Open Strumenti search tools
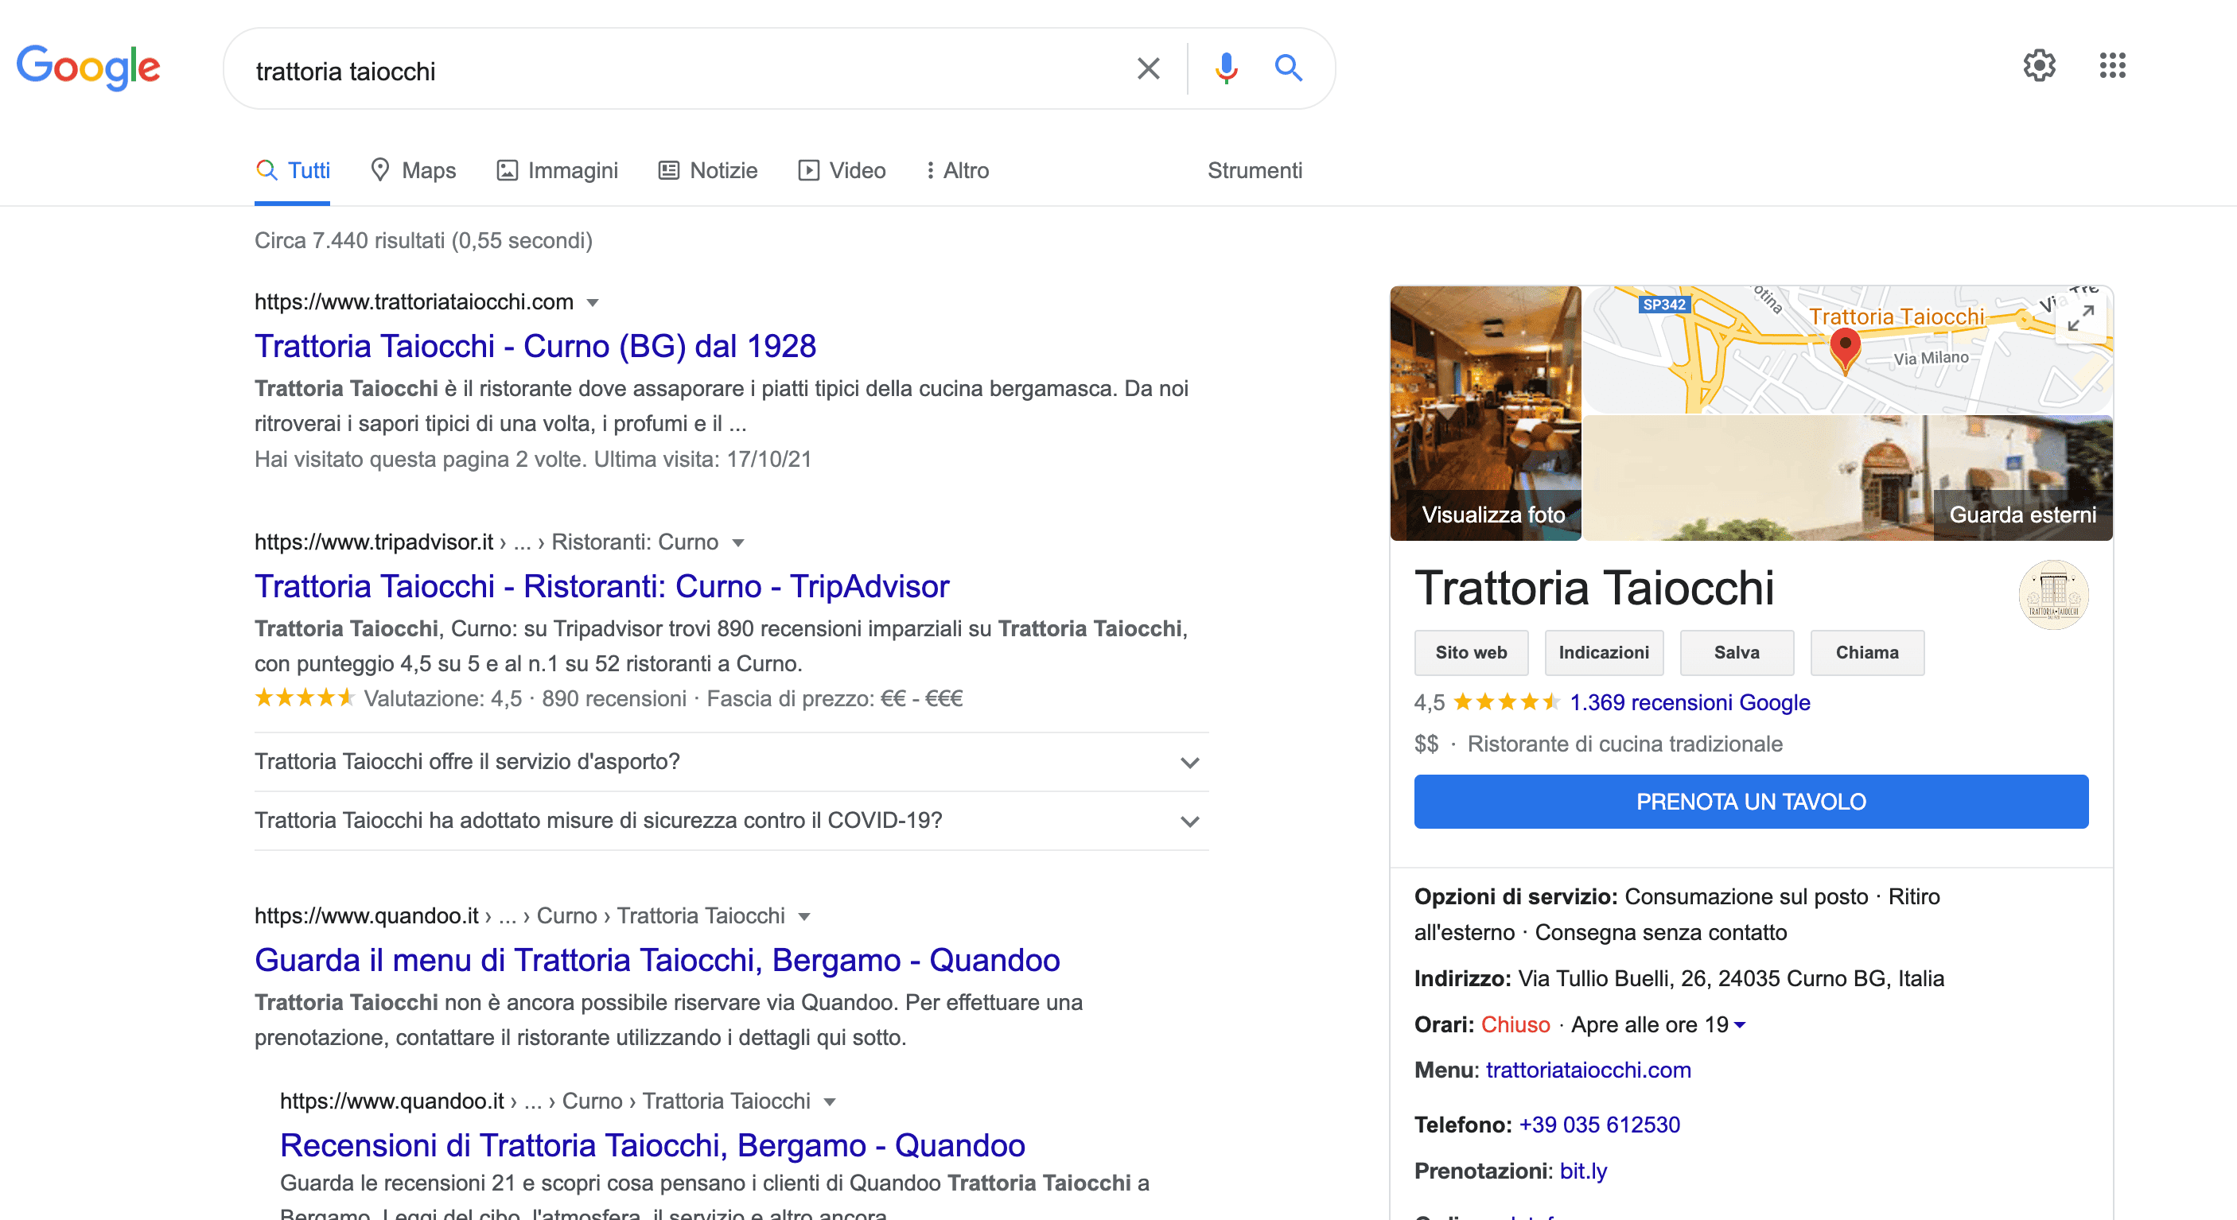Screen dimensions: 2237x1220 pyautogui.click(x=1254, y=170)
